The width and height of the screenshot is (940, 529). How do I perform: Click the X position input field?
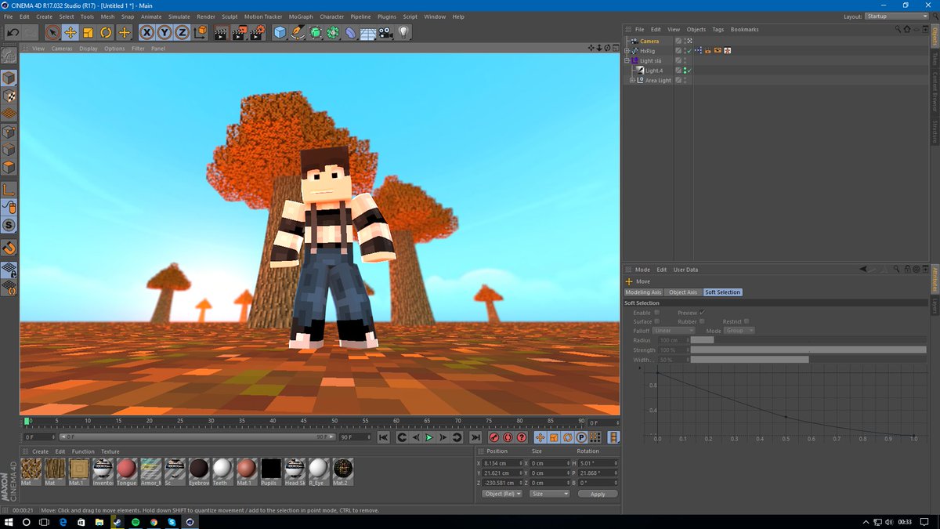point(502,463)
